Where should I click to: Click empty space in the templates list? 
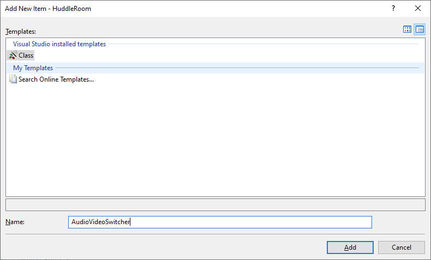(x=215, y=141)
